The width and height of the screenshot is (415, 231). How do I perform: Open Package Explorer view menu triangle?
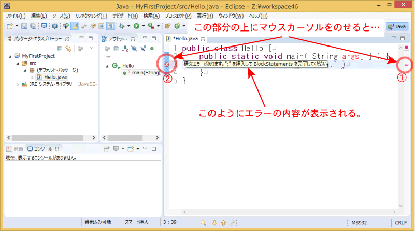tap(92, 48)
